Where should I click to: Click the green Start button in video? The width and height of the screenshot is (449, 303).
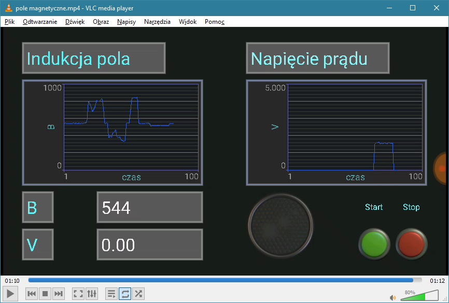(374, 244)
